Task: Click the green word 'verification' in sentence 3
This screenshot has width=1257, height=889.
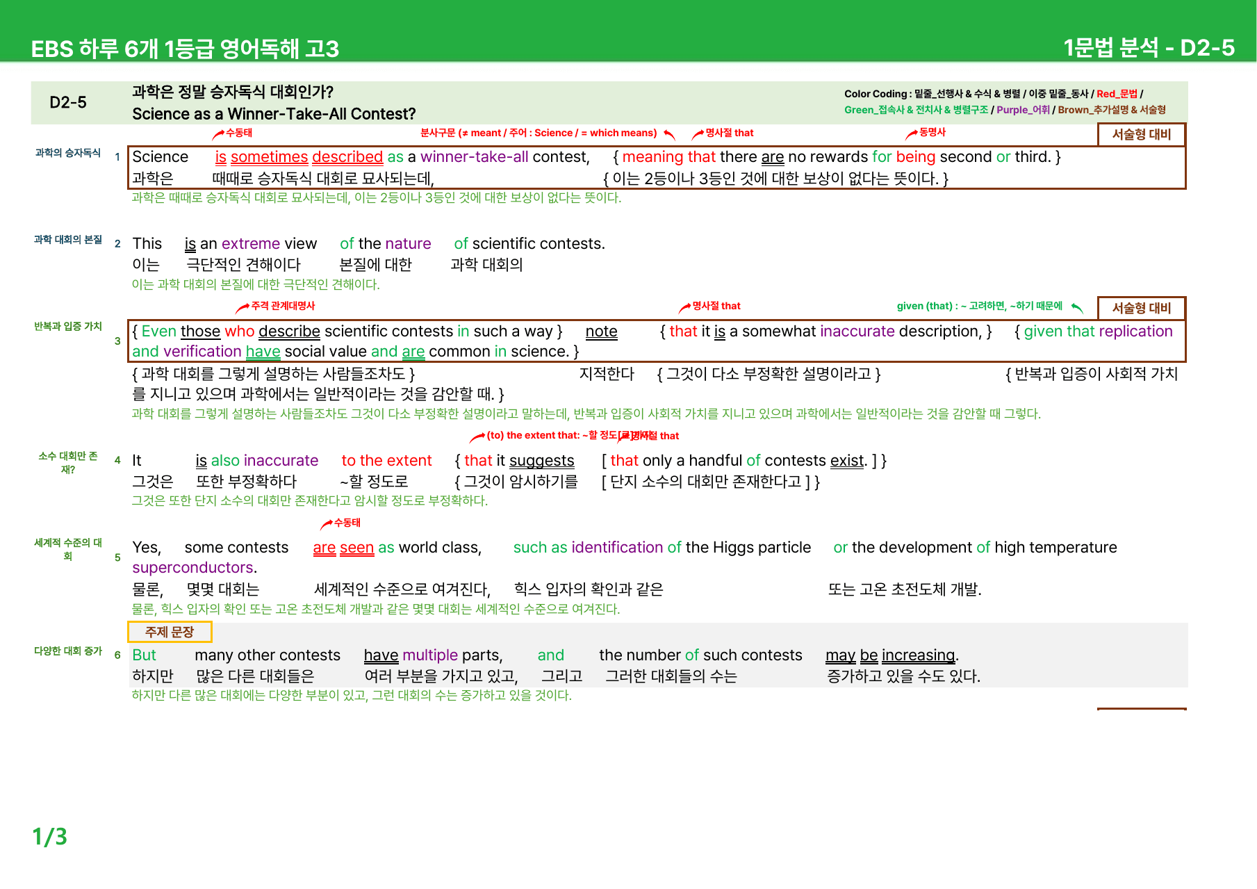Action: (202, 352)
